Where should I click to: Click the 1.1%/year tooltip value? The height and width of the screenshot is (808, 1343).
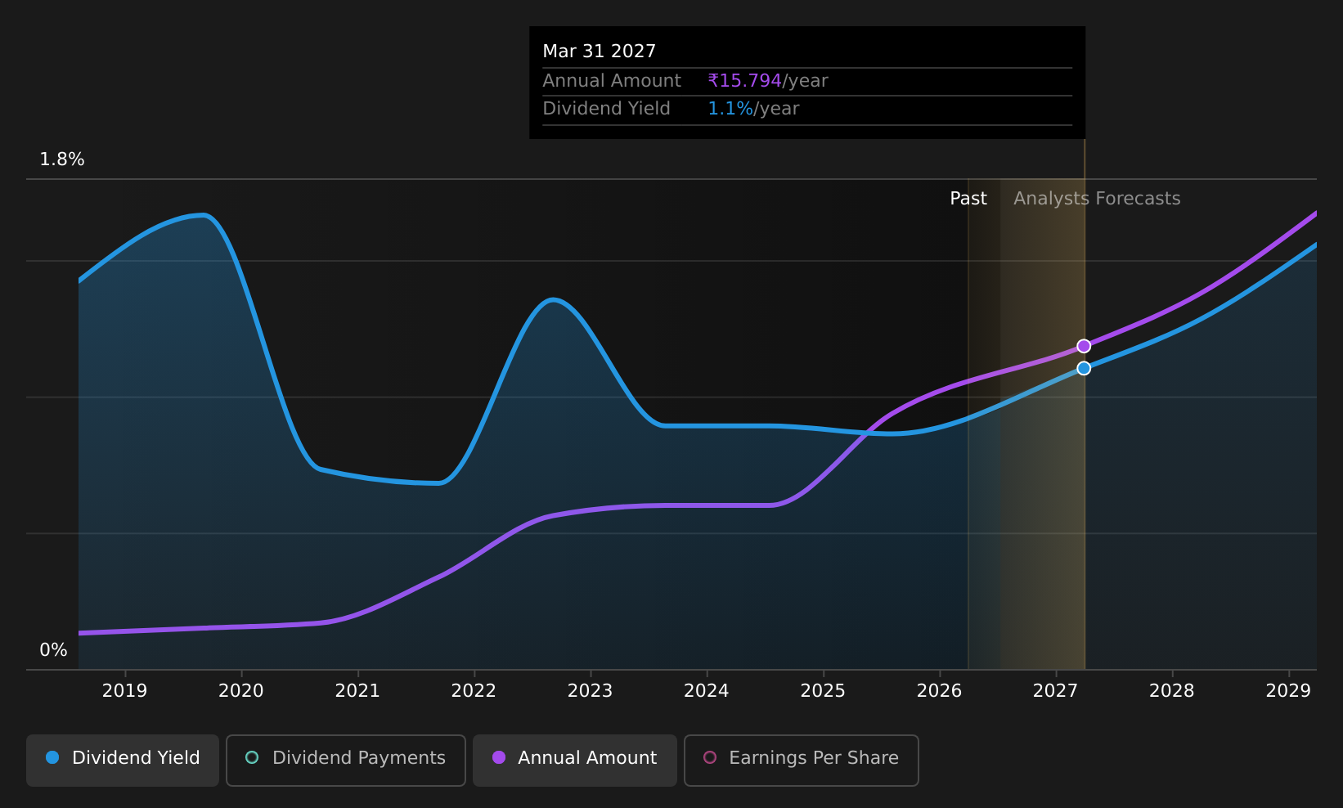(753, 109)
